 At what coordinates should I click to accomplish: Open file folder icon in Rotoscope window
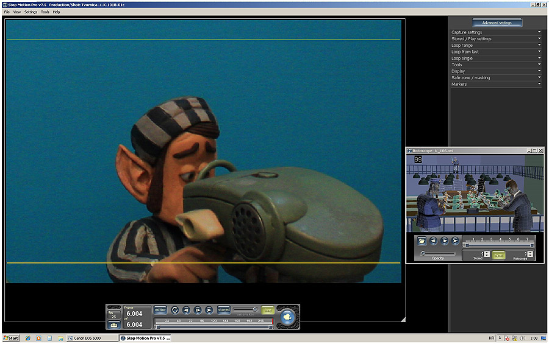tap(422, 240)
